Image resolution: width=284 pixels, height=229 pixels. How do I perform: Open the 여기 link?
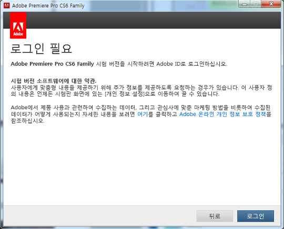143,114
